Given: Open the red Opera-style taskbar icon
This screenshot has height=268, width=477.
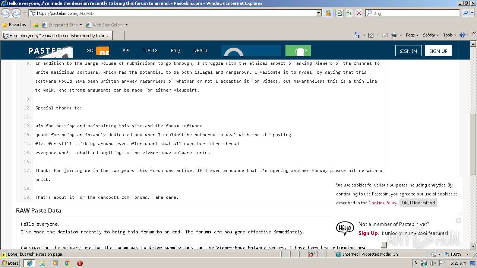Looking at the screenshot, I should [80, 263].
